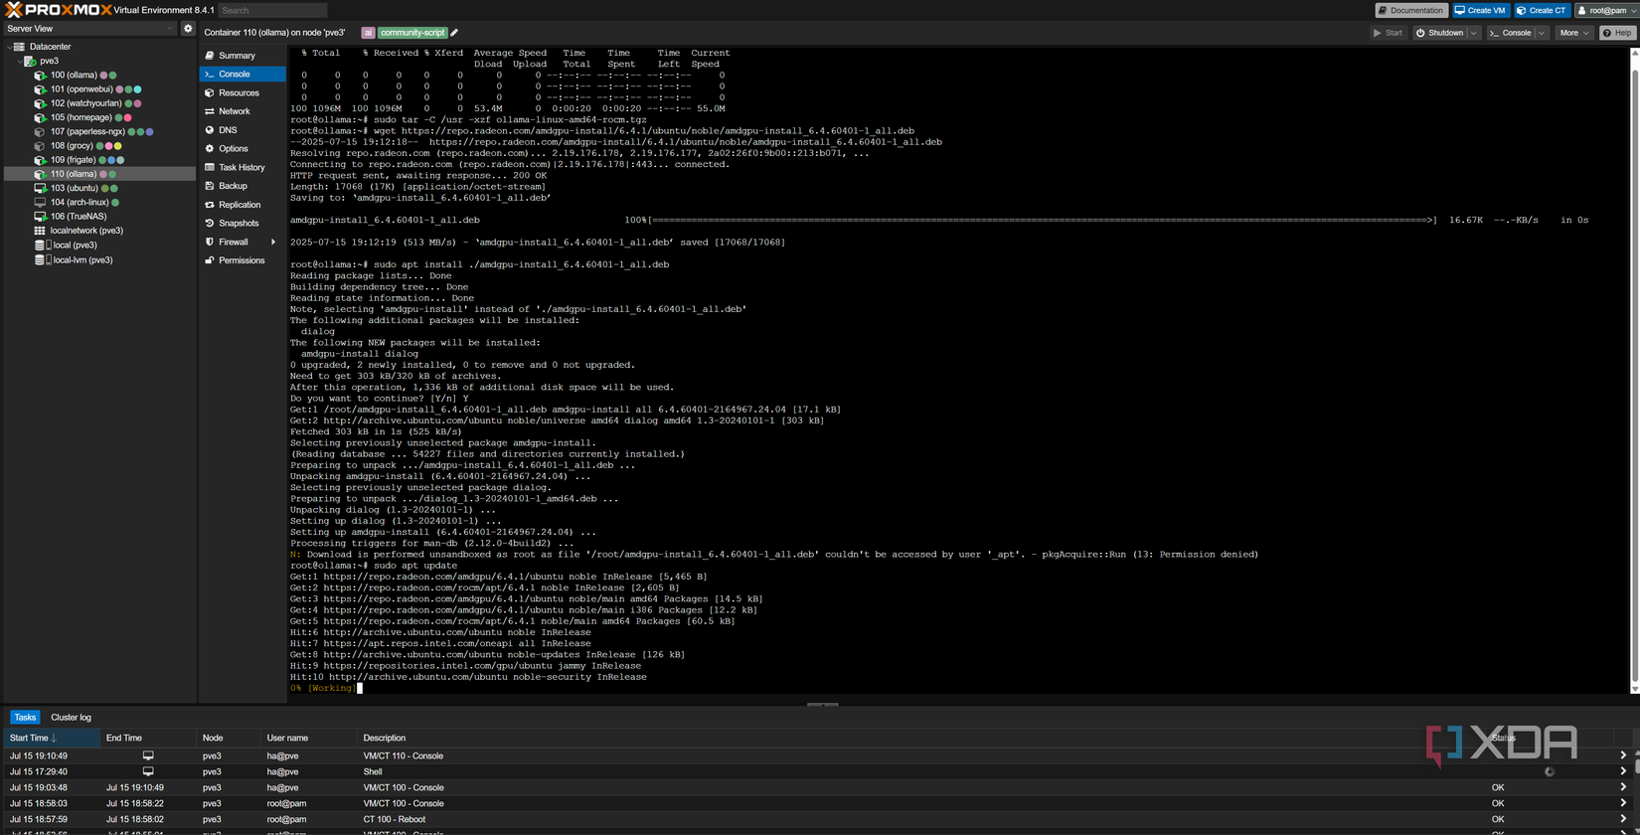Open Task History for container 110
The image size is (1640, 835).
[x=242, y=168]
